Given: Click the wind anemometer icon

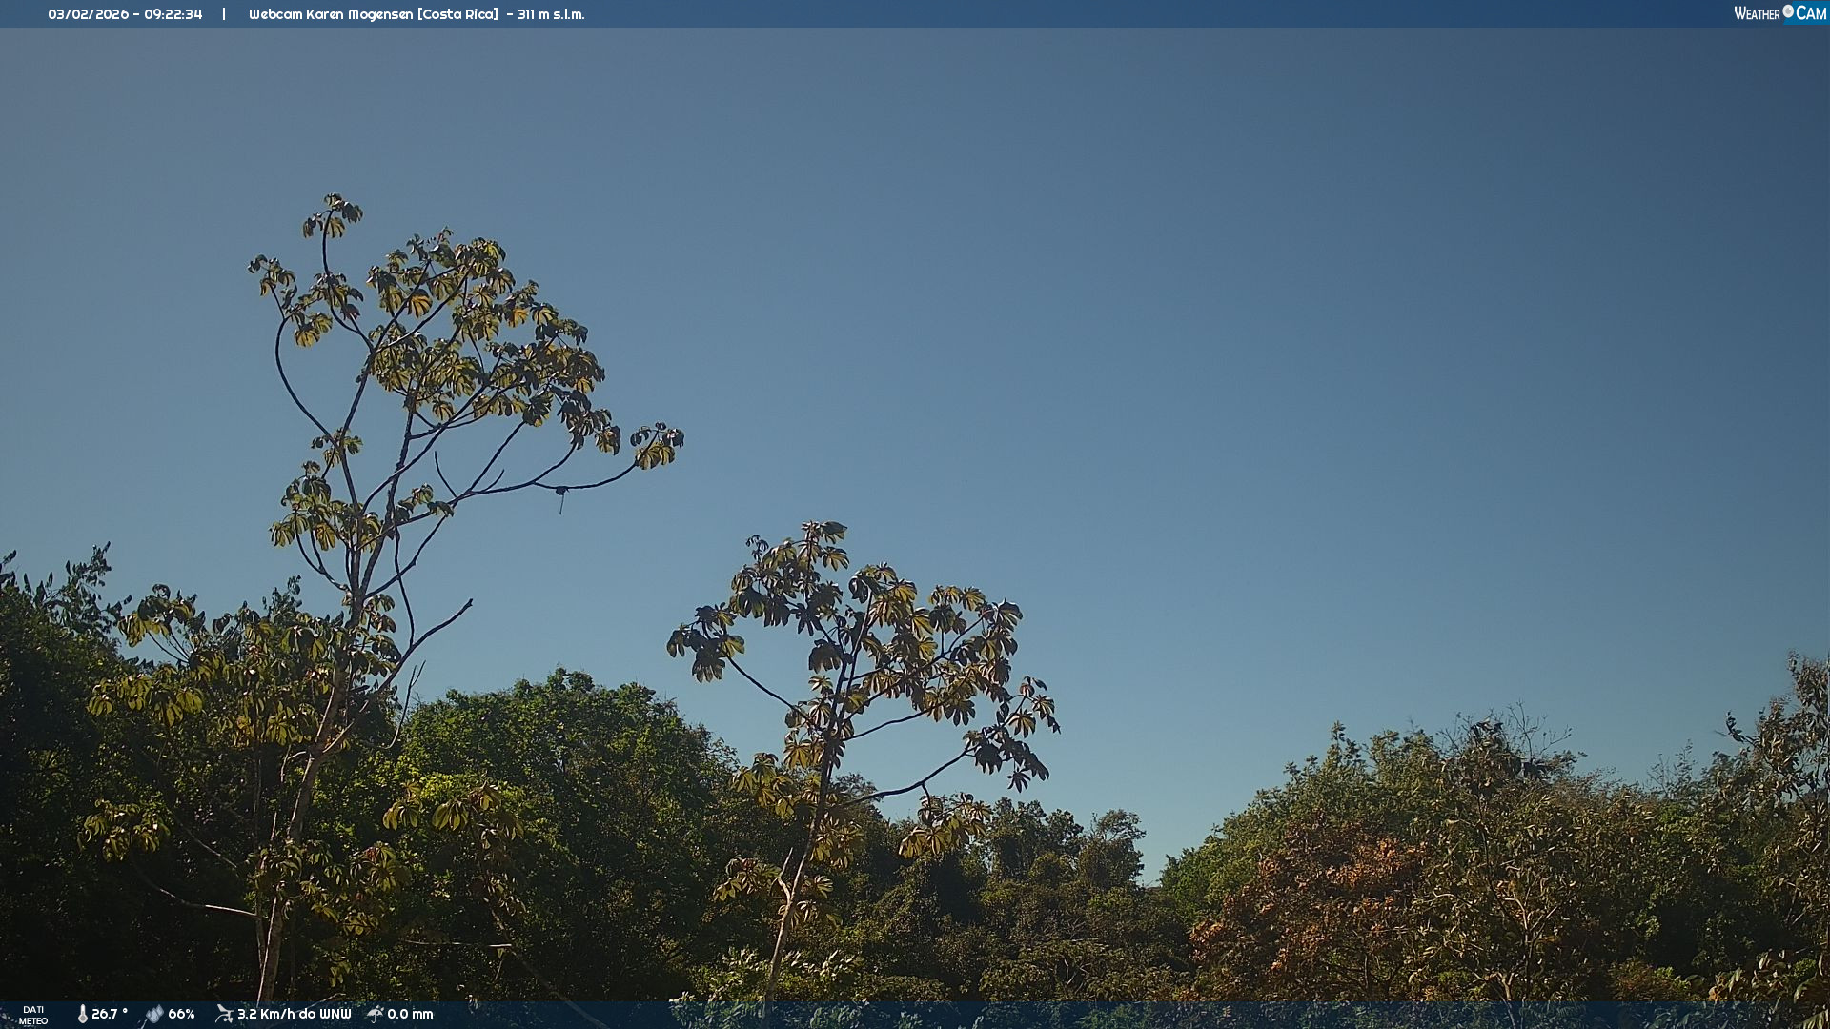Looking at the screenshot, I should click(x=224, y=1014).
